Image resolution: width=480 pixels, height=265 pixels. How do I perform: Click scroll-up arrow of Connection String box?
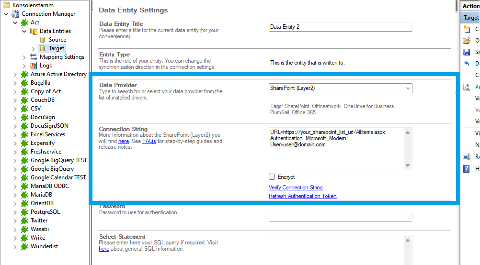(408, 132)
